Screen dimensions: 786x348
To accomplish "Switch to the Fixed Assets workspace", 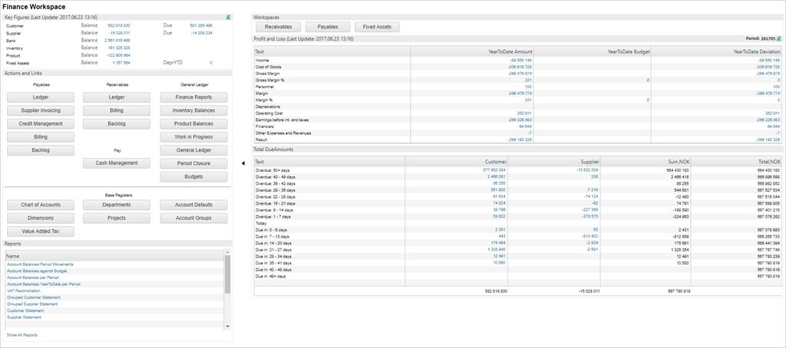I will click(x=377, y=27).
